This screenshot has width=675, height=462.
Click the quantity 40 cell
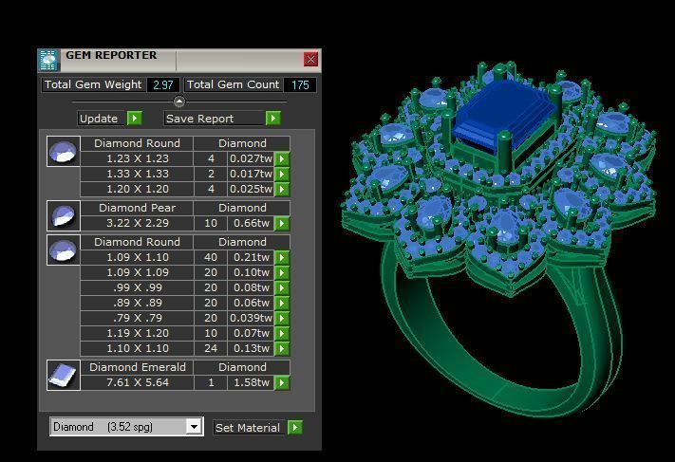point(211,257)
